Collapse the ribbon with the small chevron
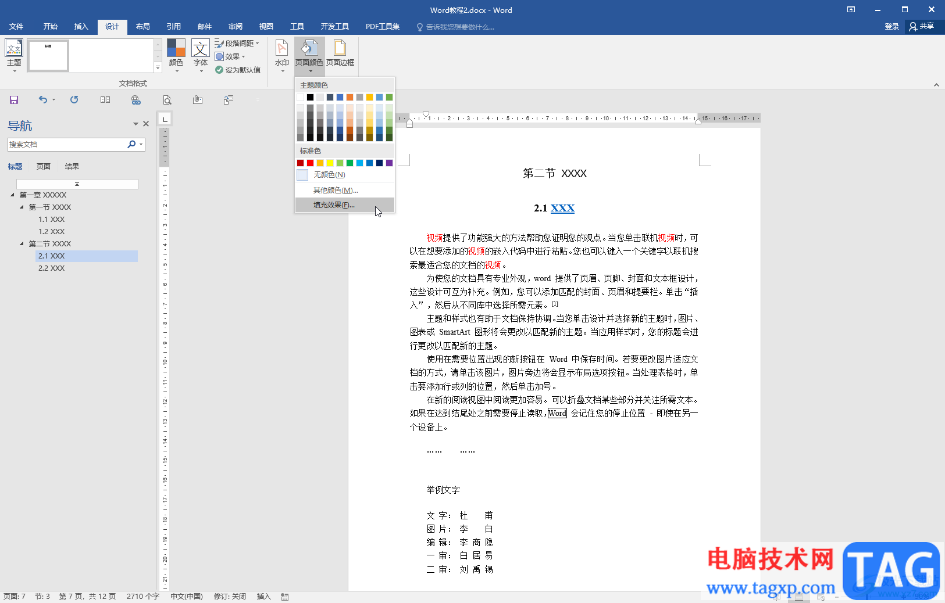 936,85
